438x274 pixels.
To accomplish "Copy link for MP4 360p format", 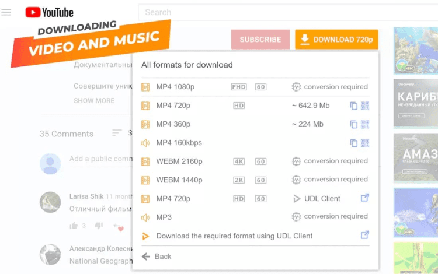I will point(353,124).
